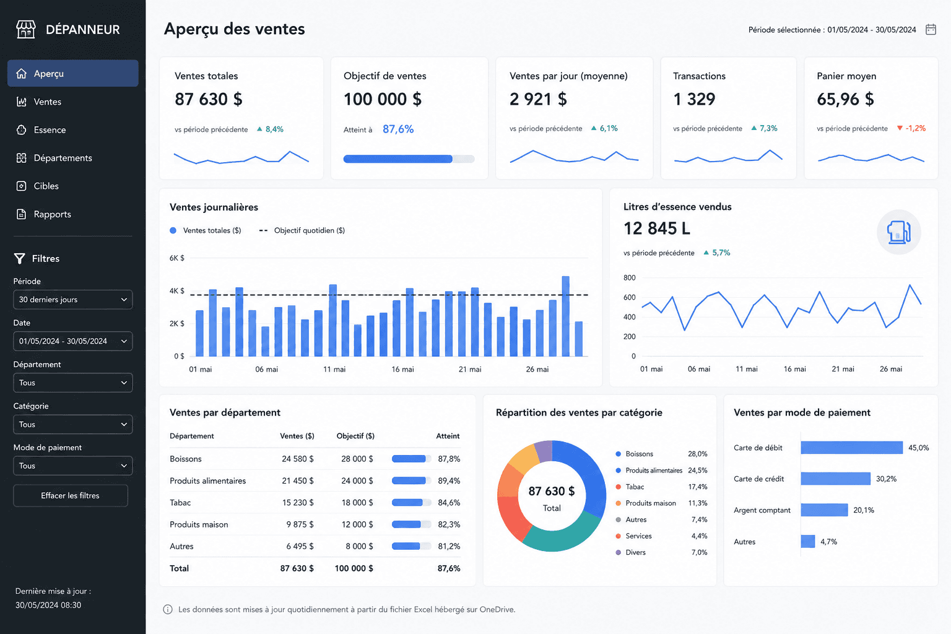
Task: Click the Produits alimentaires legend dot
Action: [619, 471]
